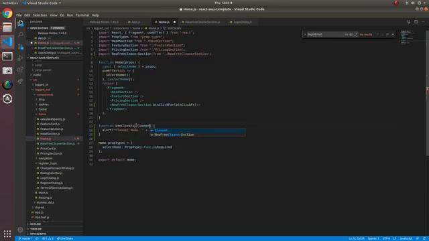Go to previous match in find widget
429x241 pixels.
[377, 34]
